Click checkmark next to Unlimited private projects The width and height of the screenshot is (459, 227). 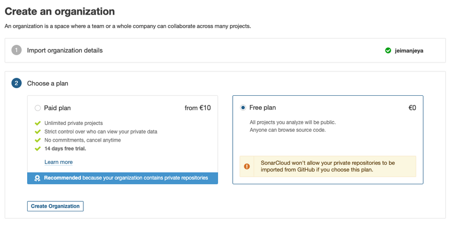click(x=38, y=123)
